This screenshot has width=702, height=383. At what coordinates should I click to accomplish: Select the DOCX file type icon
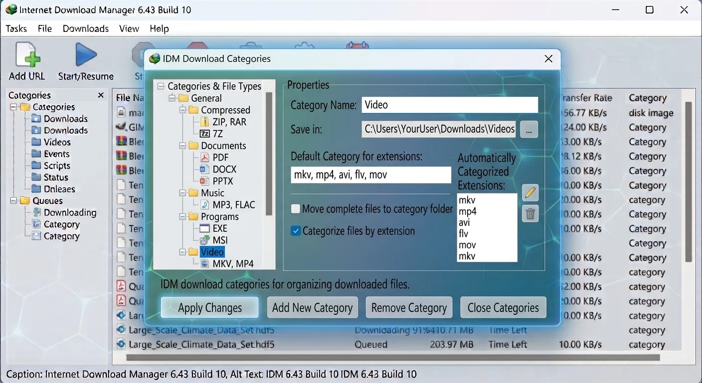(205, 170)
